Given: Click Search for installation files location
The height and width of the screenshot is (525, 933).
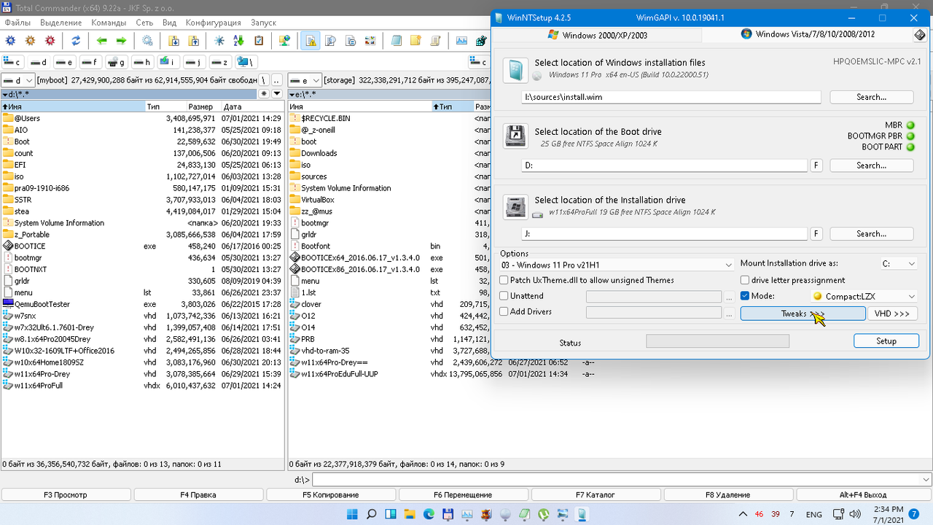Looking at the screenshot, I should tap(871, 97).
